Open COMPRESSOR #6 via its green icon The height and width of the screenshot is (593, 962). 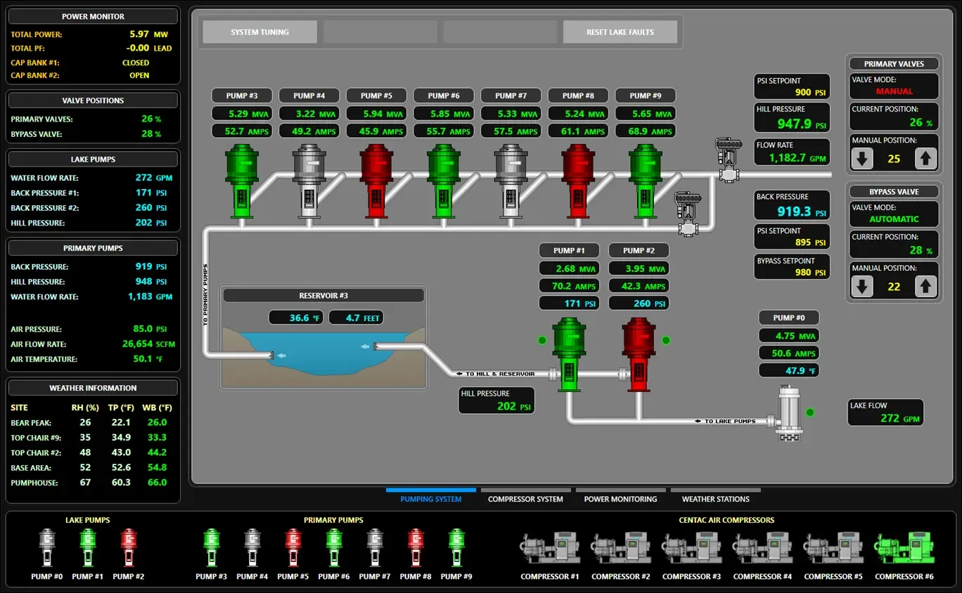coord(904,546)
